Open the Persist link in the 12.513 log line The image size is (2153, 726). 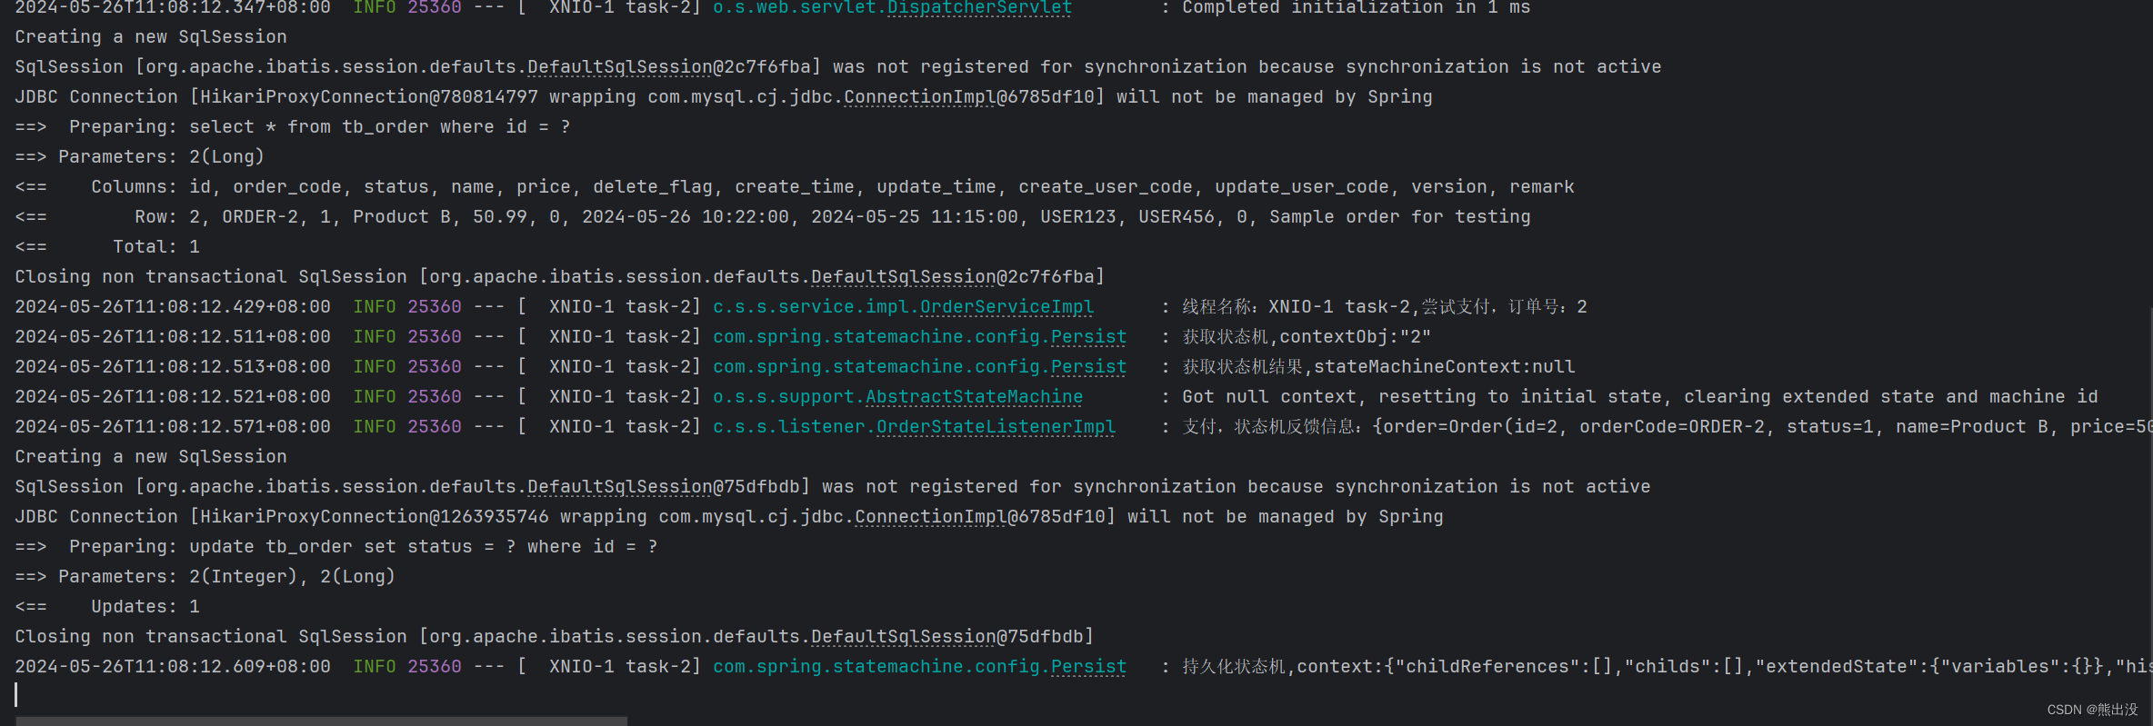[x=1088, y=367]
